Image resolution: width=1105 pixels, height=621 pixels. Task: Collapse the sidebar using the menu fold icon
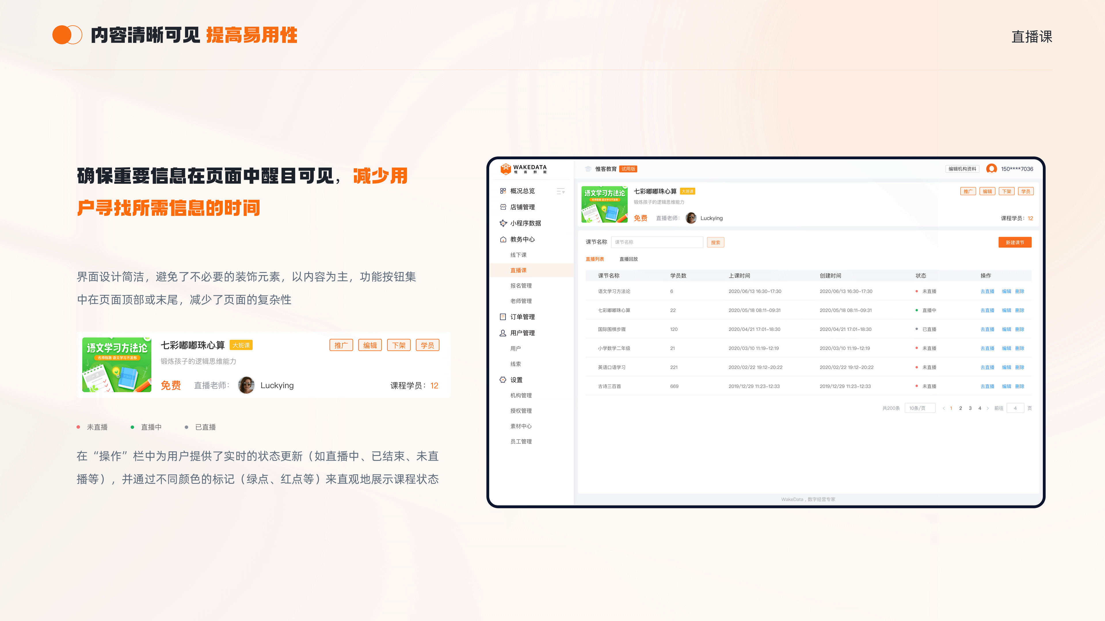pyautogui.click(x=560, y=191)
